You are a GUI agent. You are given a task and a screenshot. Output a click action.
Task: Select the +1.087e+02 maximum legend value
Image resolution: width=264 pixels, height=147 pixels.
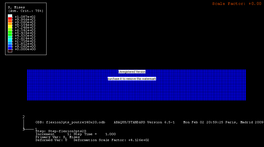(25, 17)
